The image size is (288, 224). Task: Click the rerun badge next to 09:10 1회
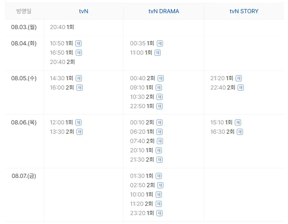point(159,88)
